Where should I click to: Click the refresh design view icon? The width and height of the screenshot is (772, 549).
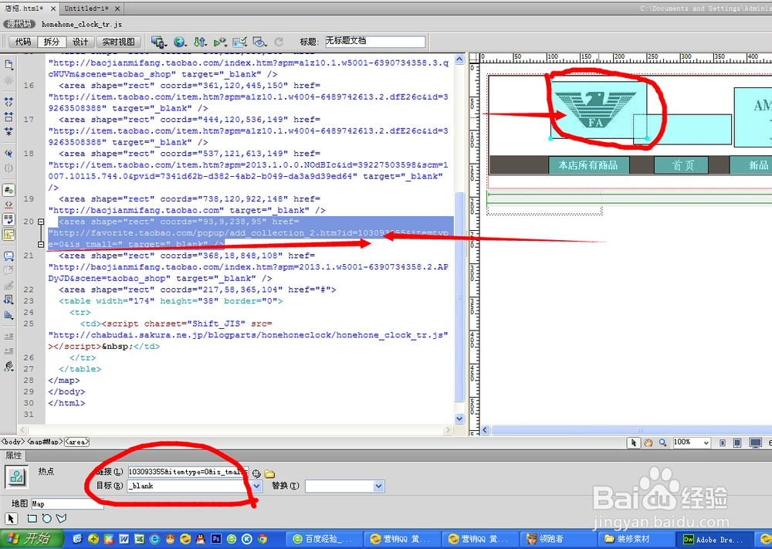coord(279,42)
